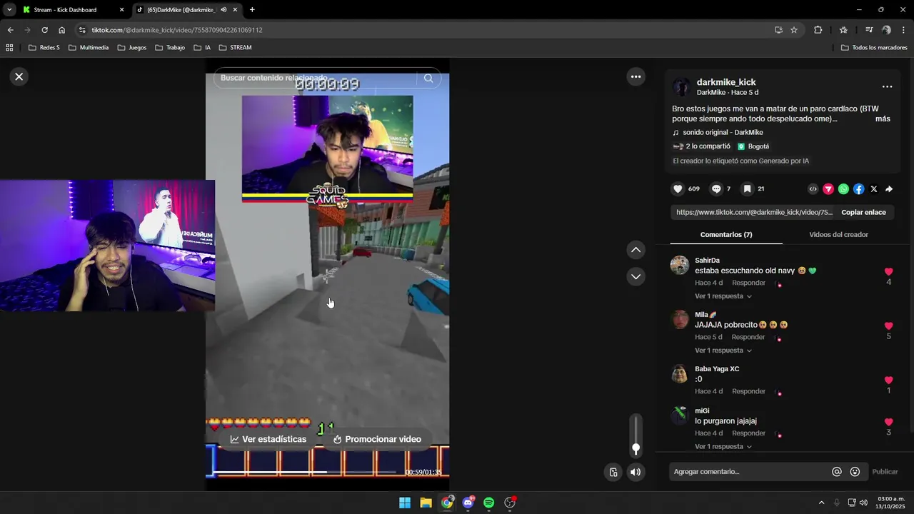Share the video on Facebook
Viewport: 914px width, 514px height.
859,189
